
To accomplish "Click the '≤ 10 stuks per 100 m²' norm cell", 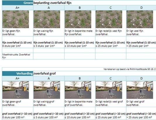I will pyautogui.click(x=80, y=113).
